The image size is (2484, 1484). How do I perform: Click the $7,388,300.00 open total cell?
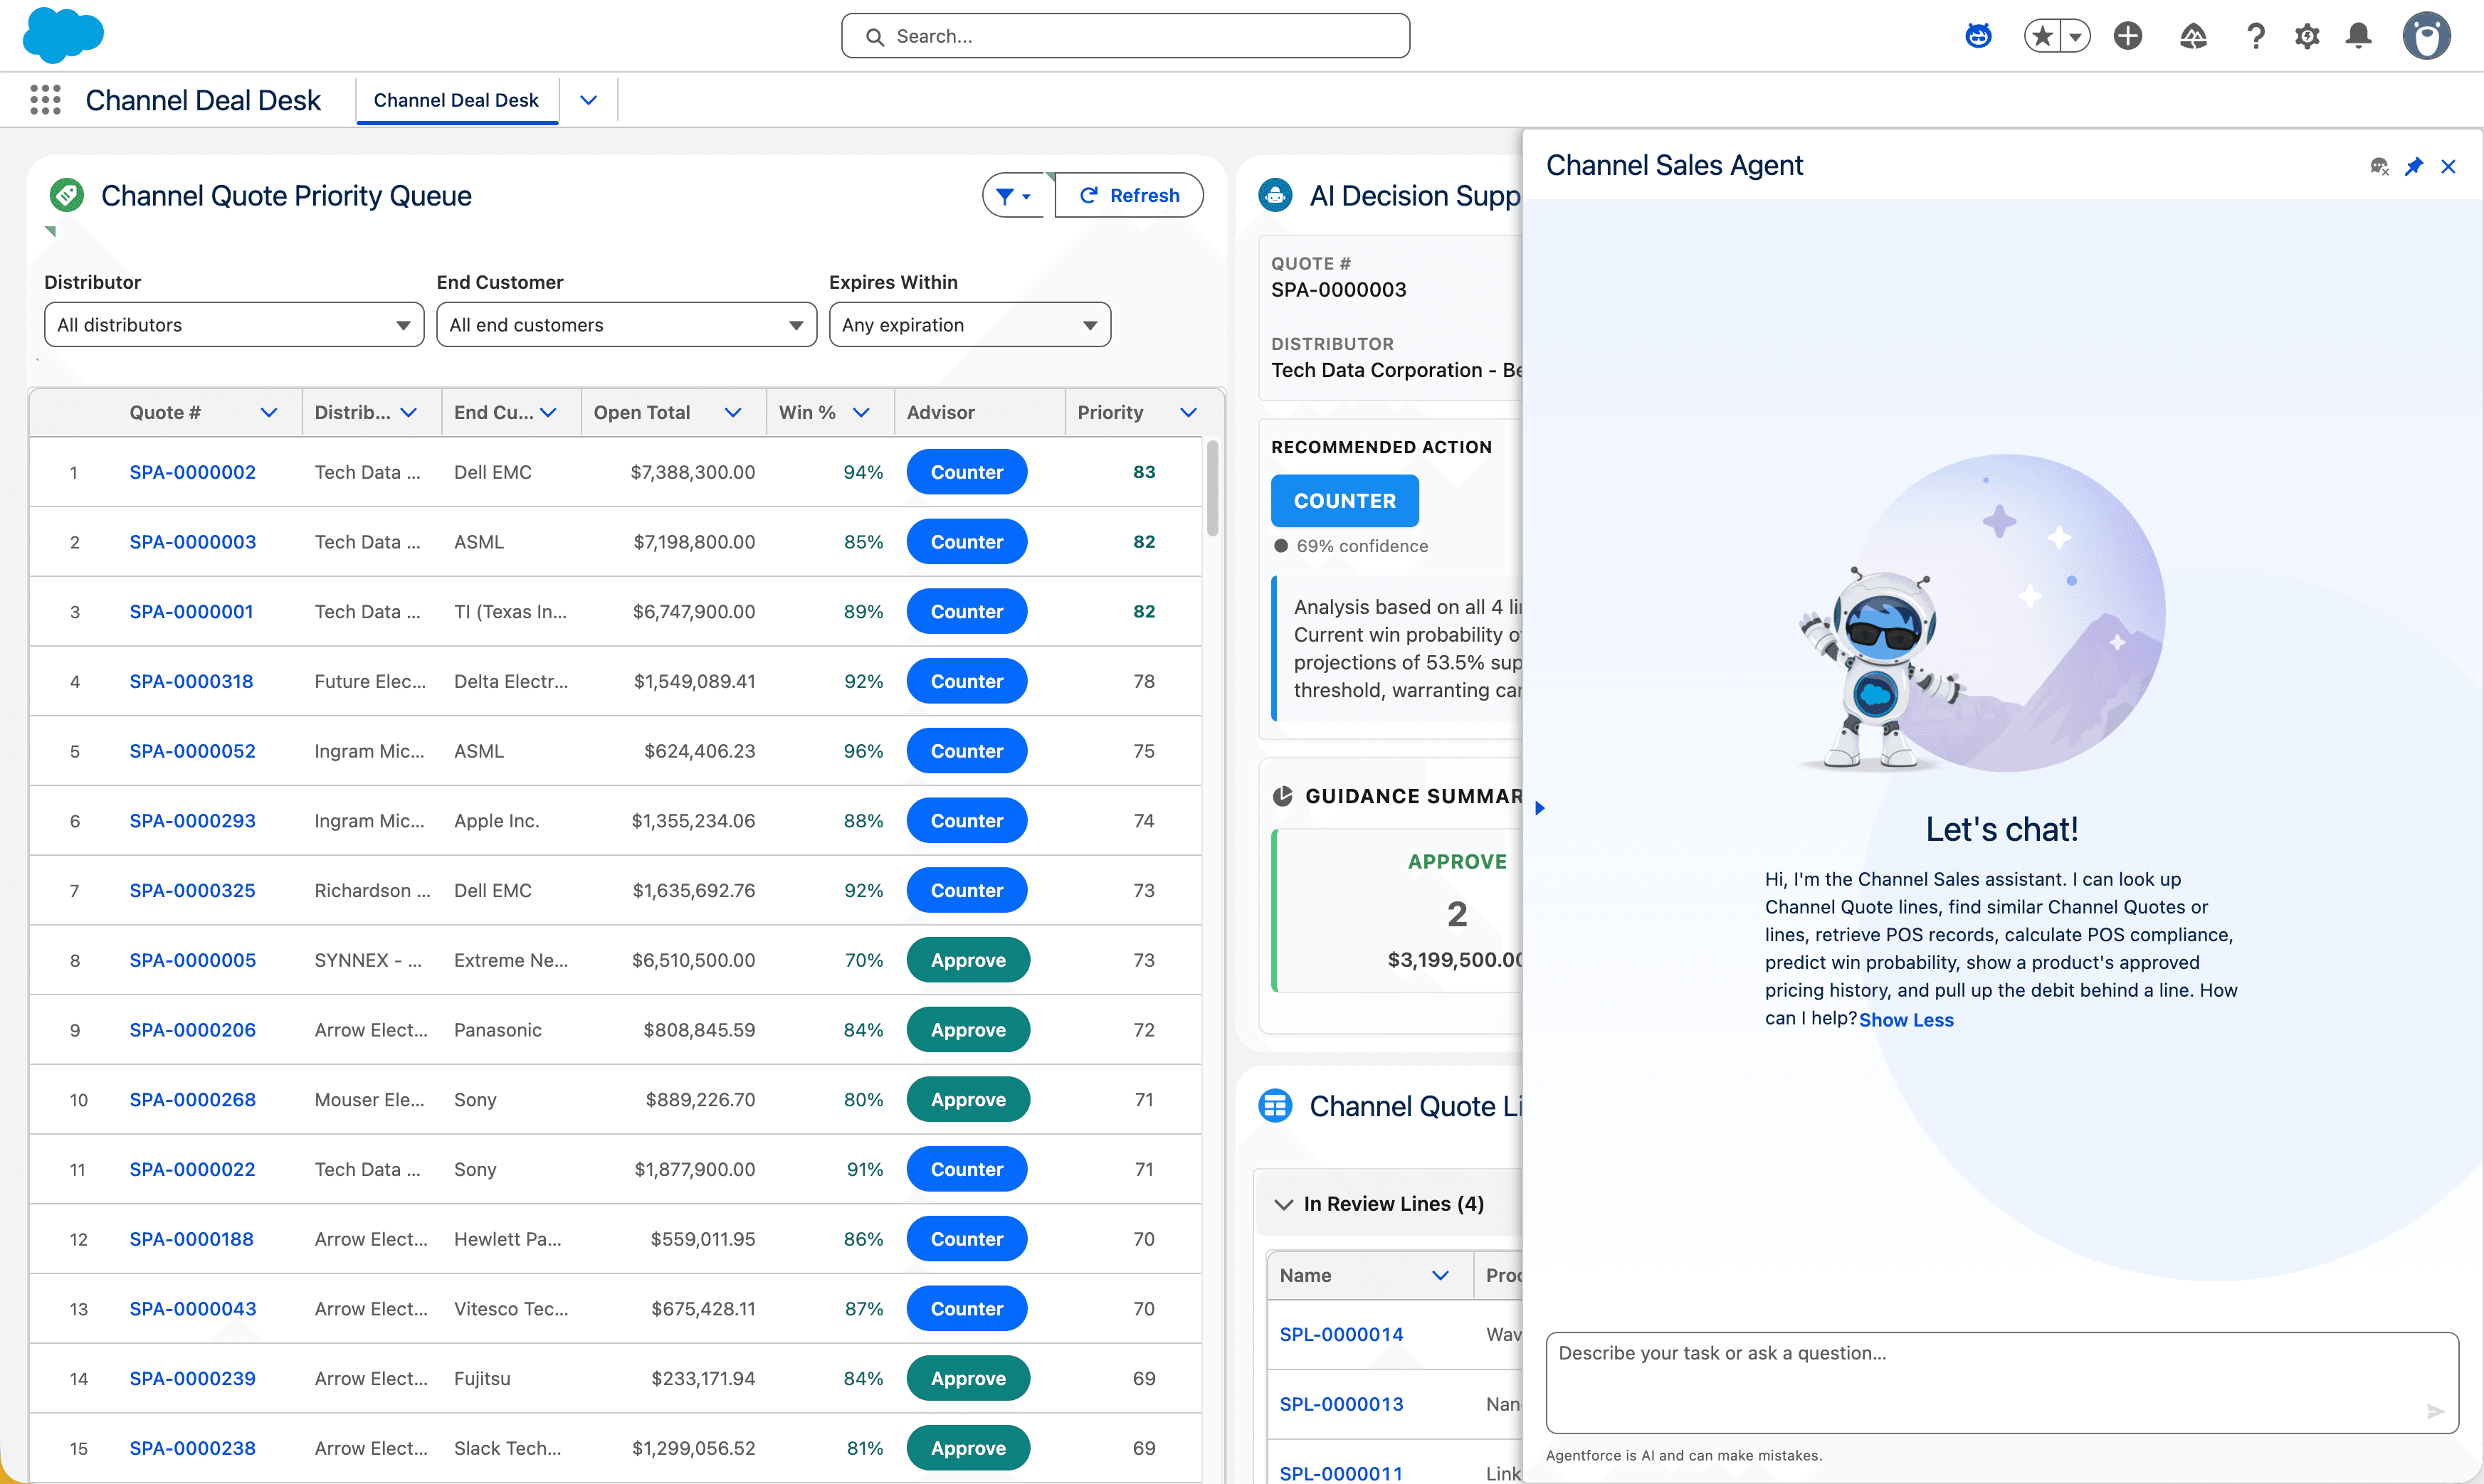(x=693, y=472)
